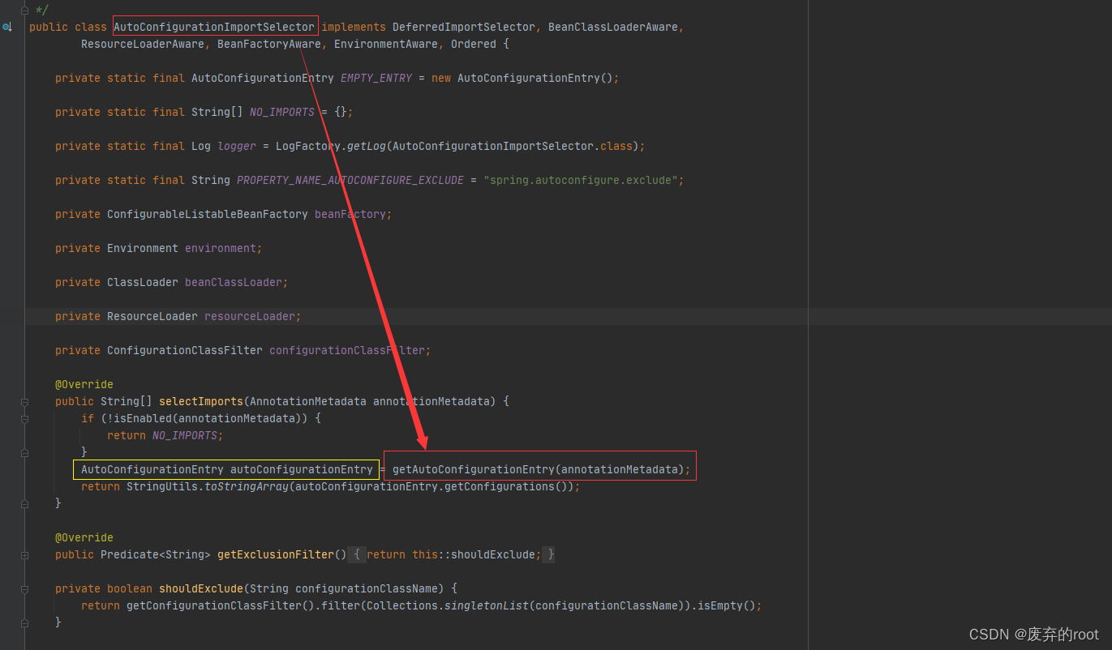
Task: Click the selectImports method name
Action: [201, 401]
